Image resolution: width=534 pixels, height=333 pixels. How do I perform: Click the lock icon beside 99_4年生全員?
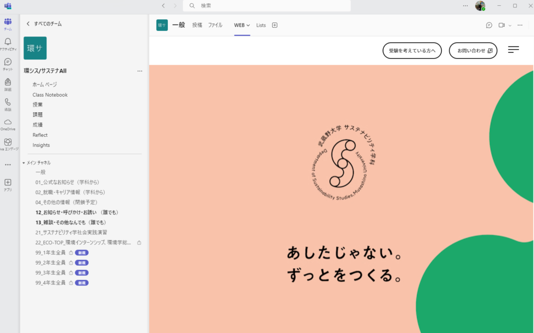point(71,283)
